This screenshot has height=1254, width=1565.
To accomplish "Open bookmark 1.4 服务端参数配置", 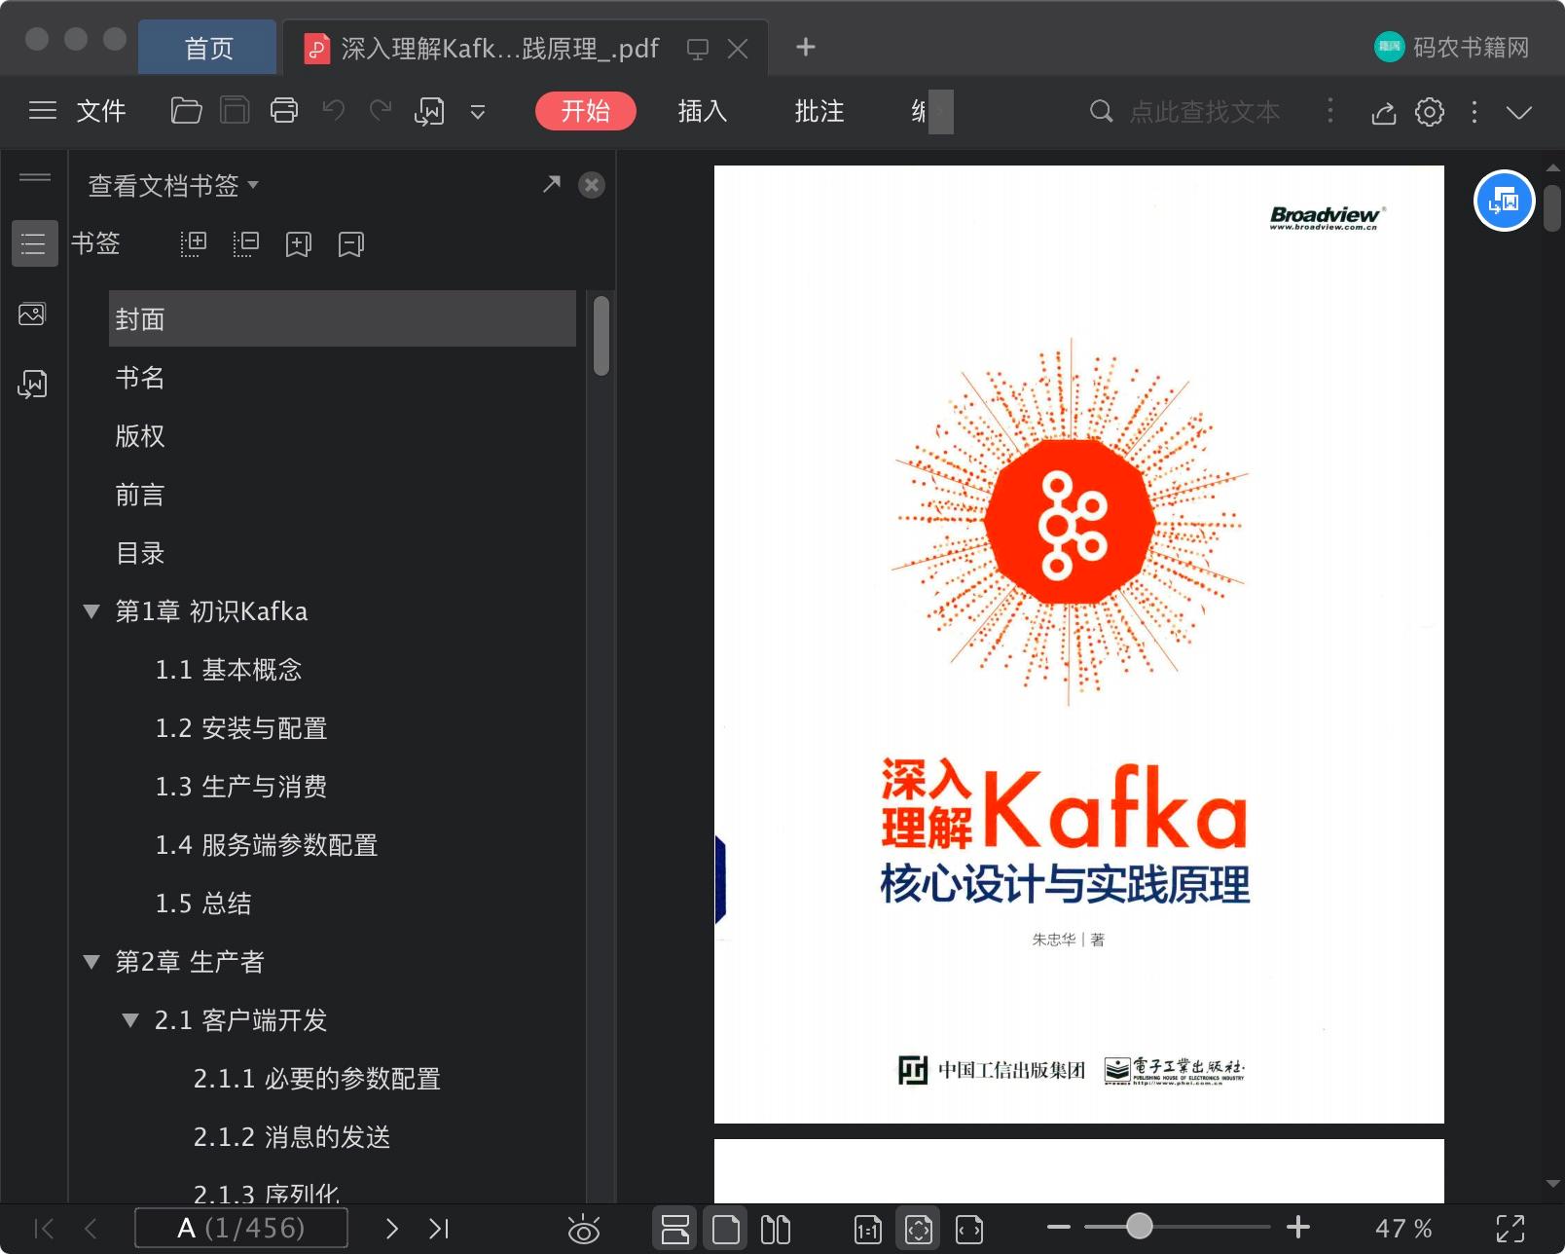I will click(267, 845).
